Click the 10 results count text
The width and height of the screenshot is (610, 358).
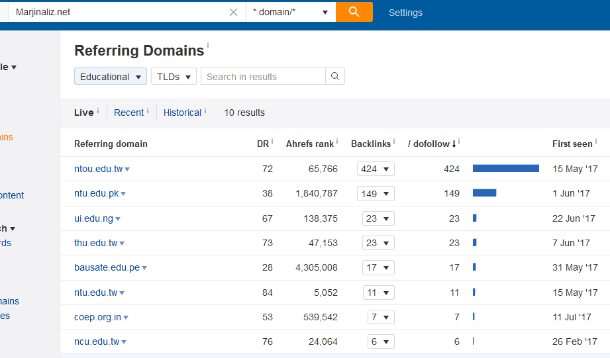coord(244,112)
